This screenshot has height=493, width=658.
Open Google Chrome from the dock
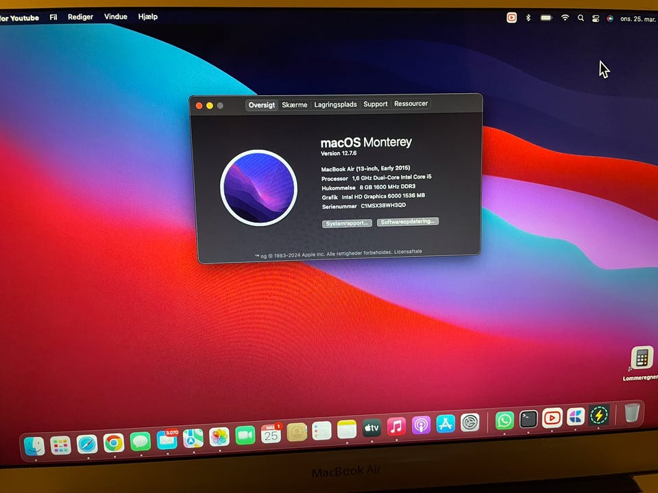click(x=114, y=443)
